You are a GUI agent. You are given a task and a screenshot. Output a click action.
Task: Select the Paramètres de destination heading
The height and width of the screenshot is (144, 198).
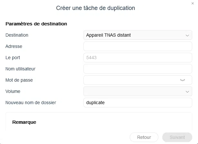(x=36, y=24)
